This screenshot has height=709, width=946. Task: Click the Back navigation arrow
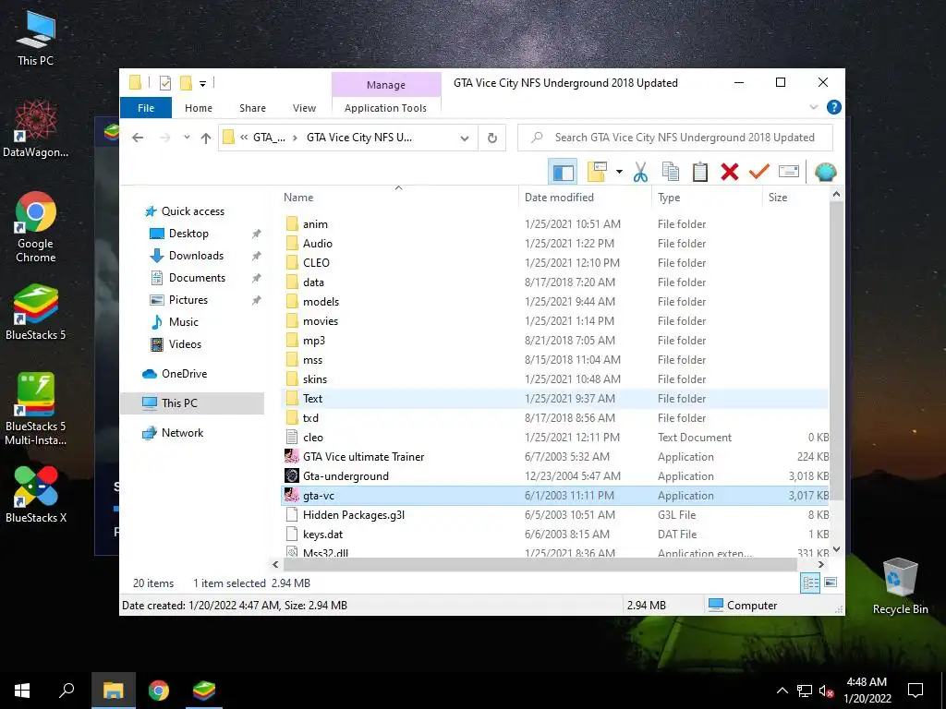(138, 138)
